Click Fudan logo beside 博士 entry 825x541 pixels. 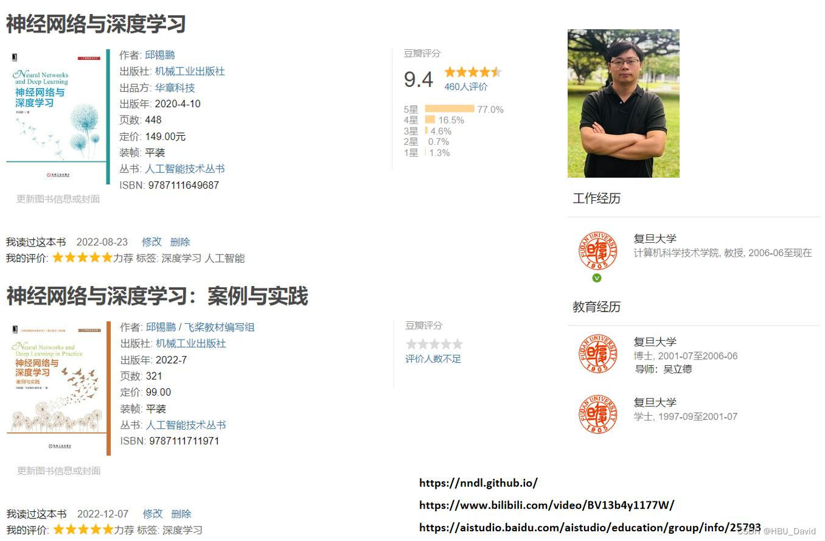pos(597,354)
